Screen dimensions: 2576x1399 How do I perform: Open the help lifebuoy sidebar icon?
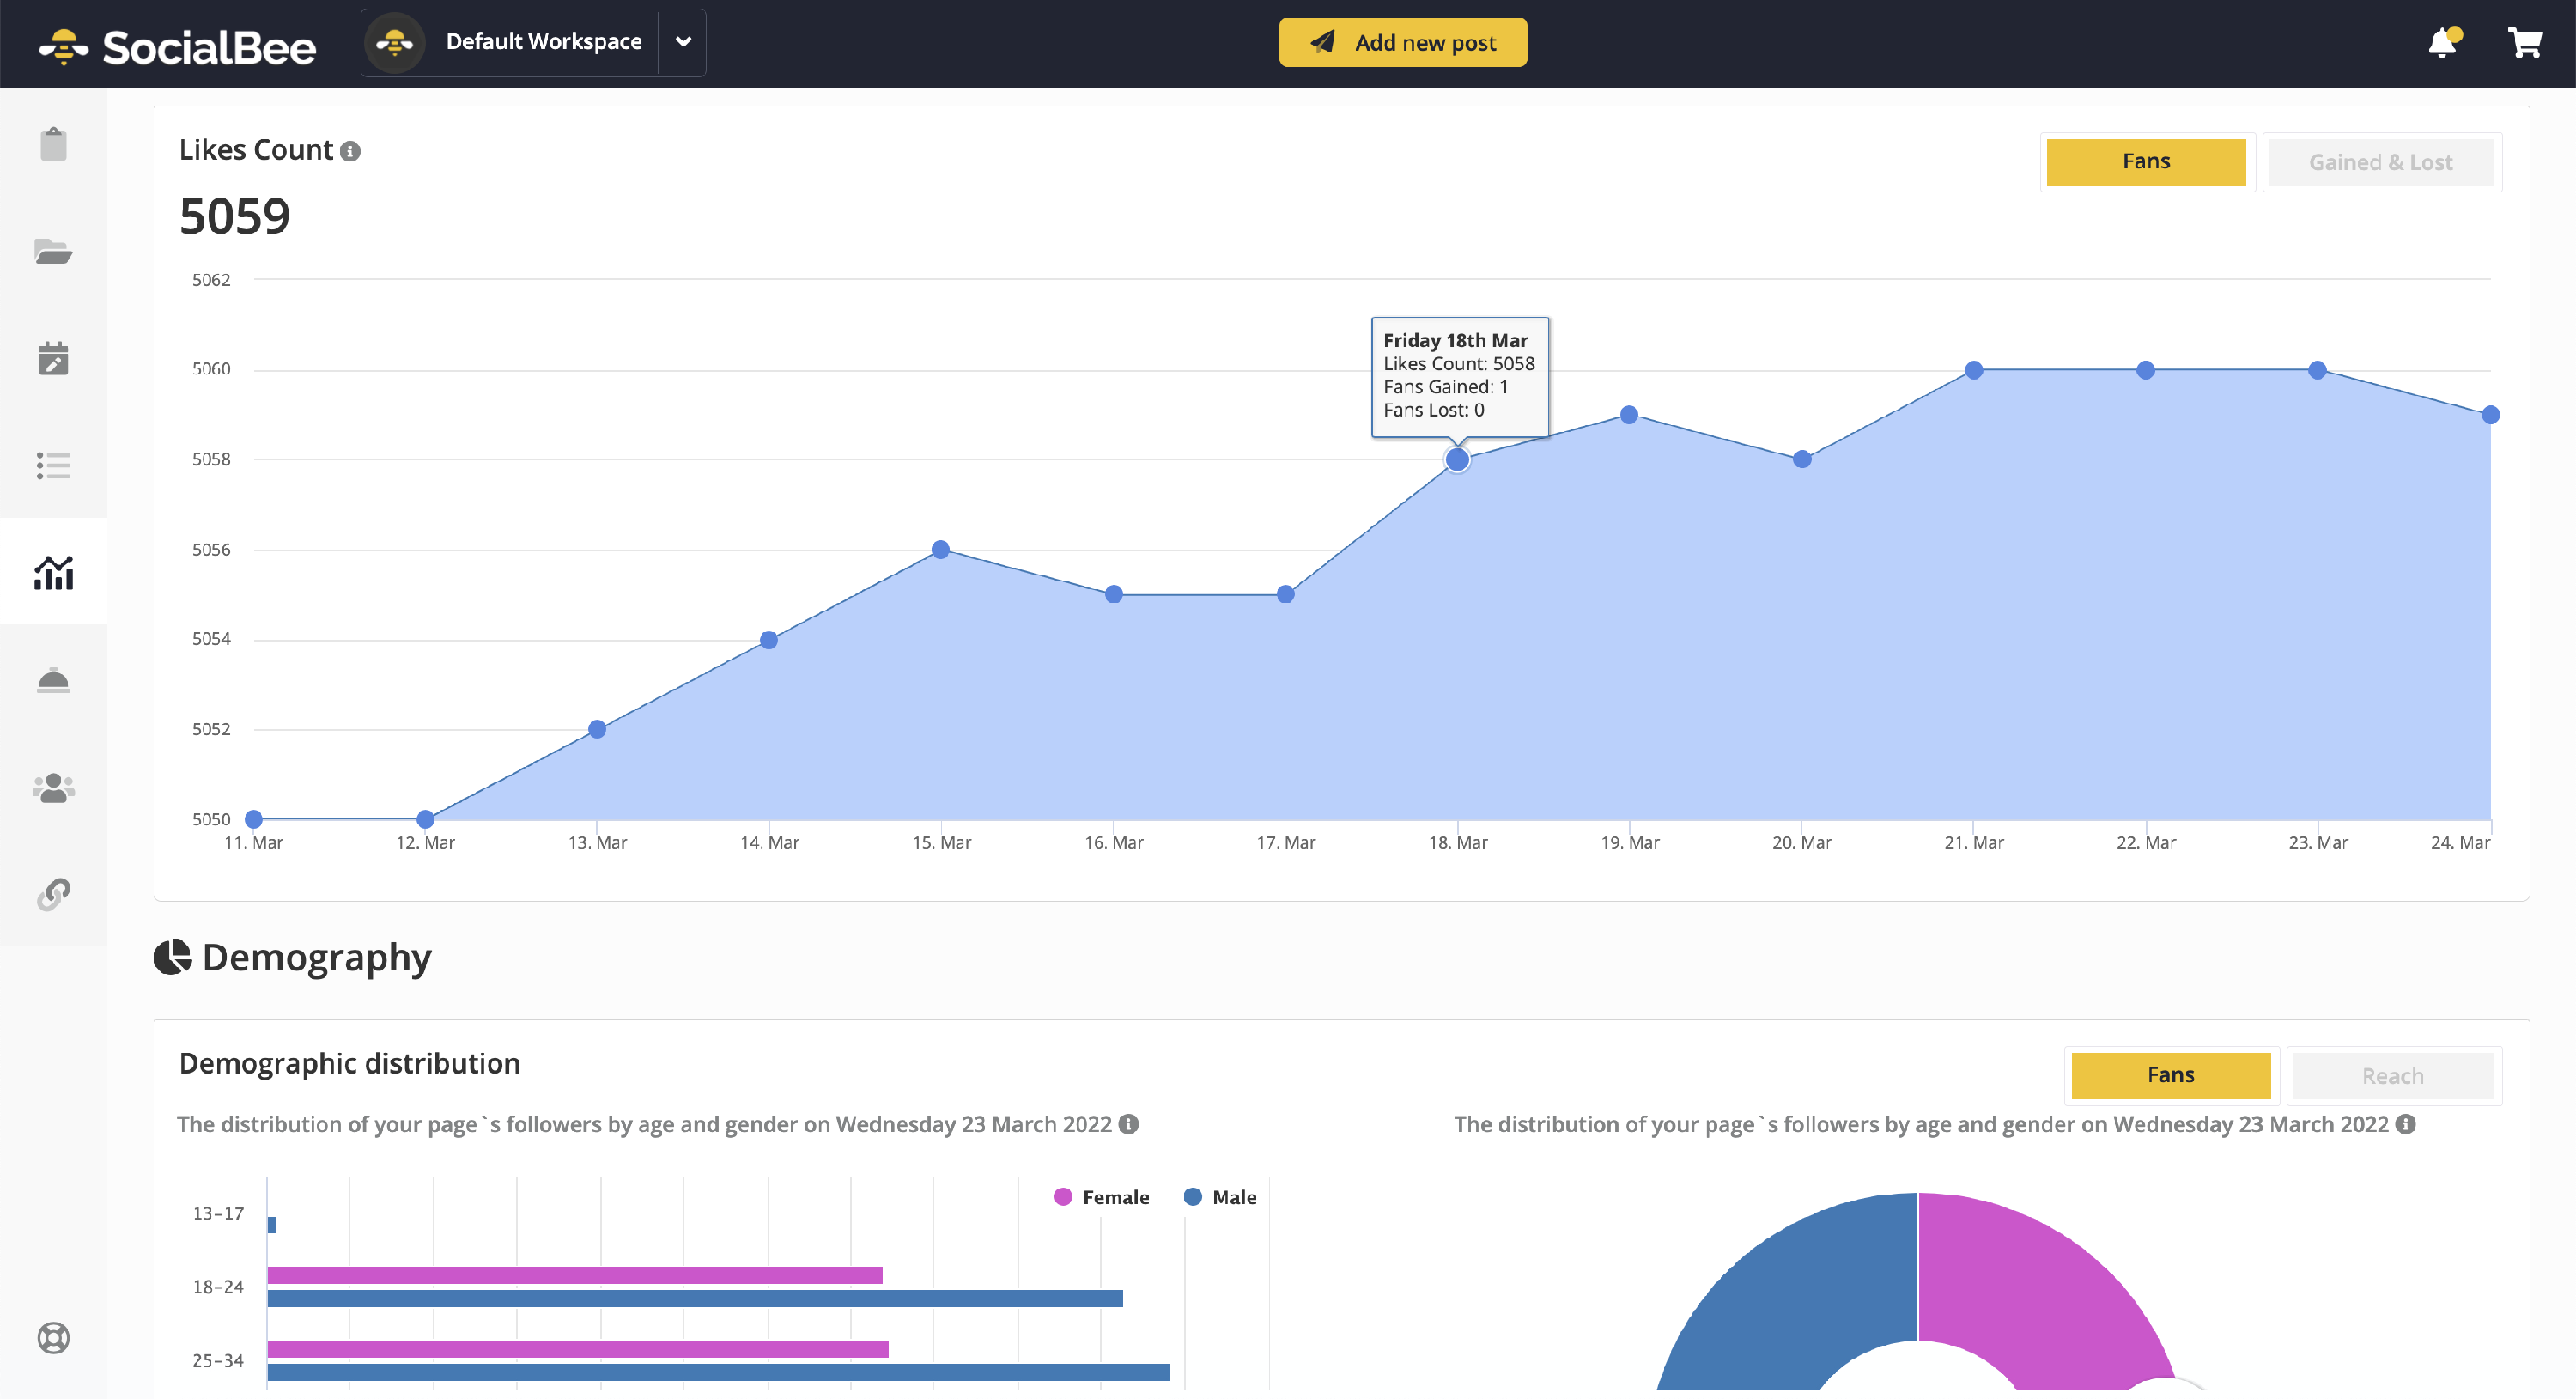click(54, 1337)
